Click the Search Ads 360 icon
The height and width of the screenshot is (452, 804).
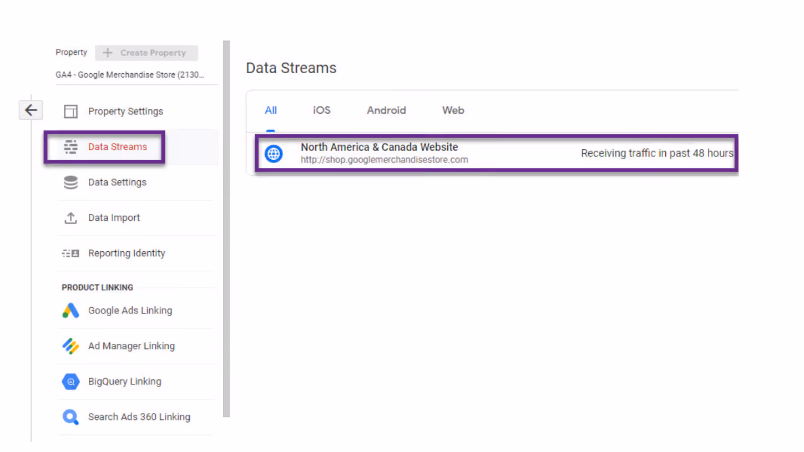(70, 417)
